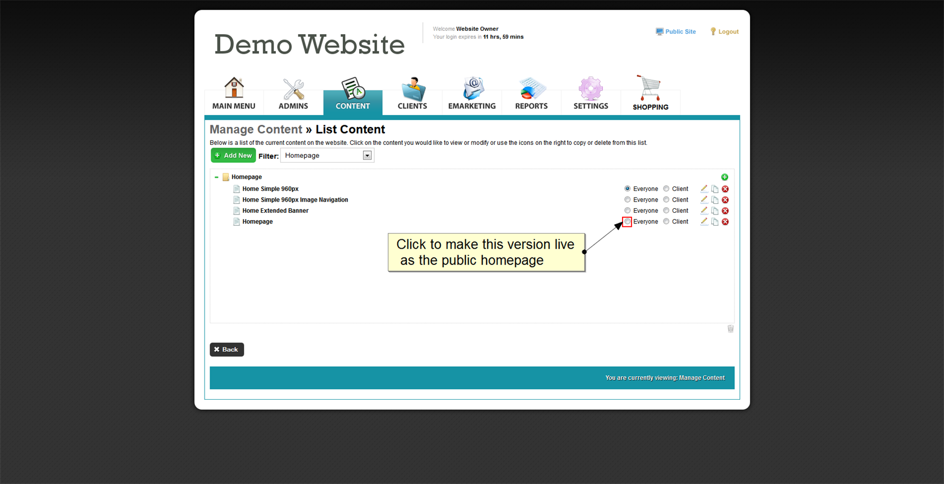944x484 pixels.
Task: Click the green plus icon in Homepage folder row
Action: click(x=724, y=177)
